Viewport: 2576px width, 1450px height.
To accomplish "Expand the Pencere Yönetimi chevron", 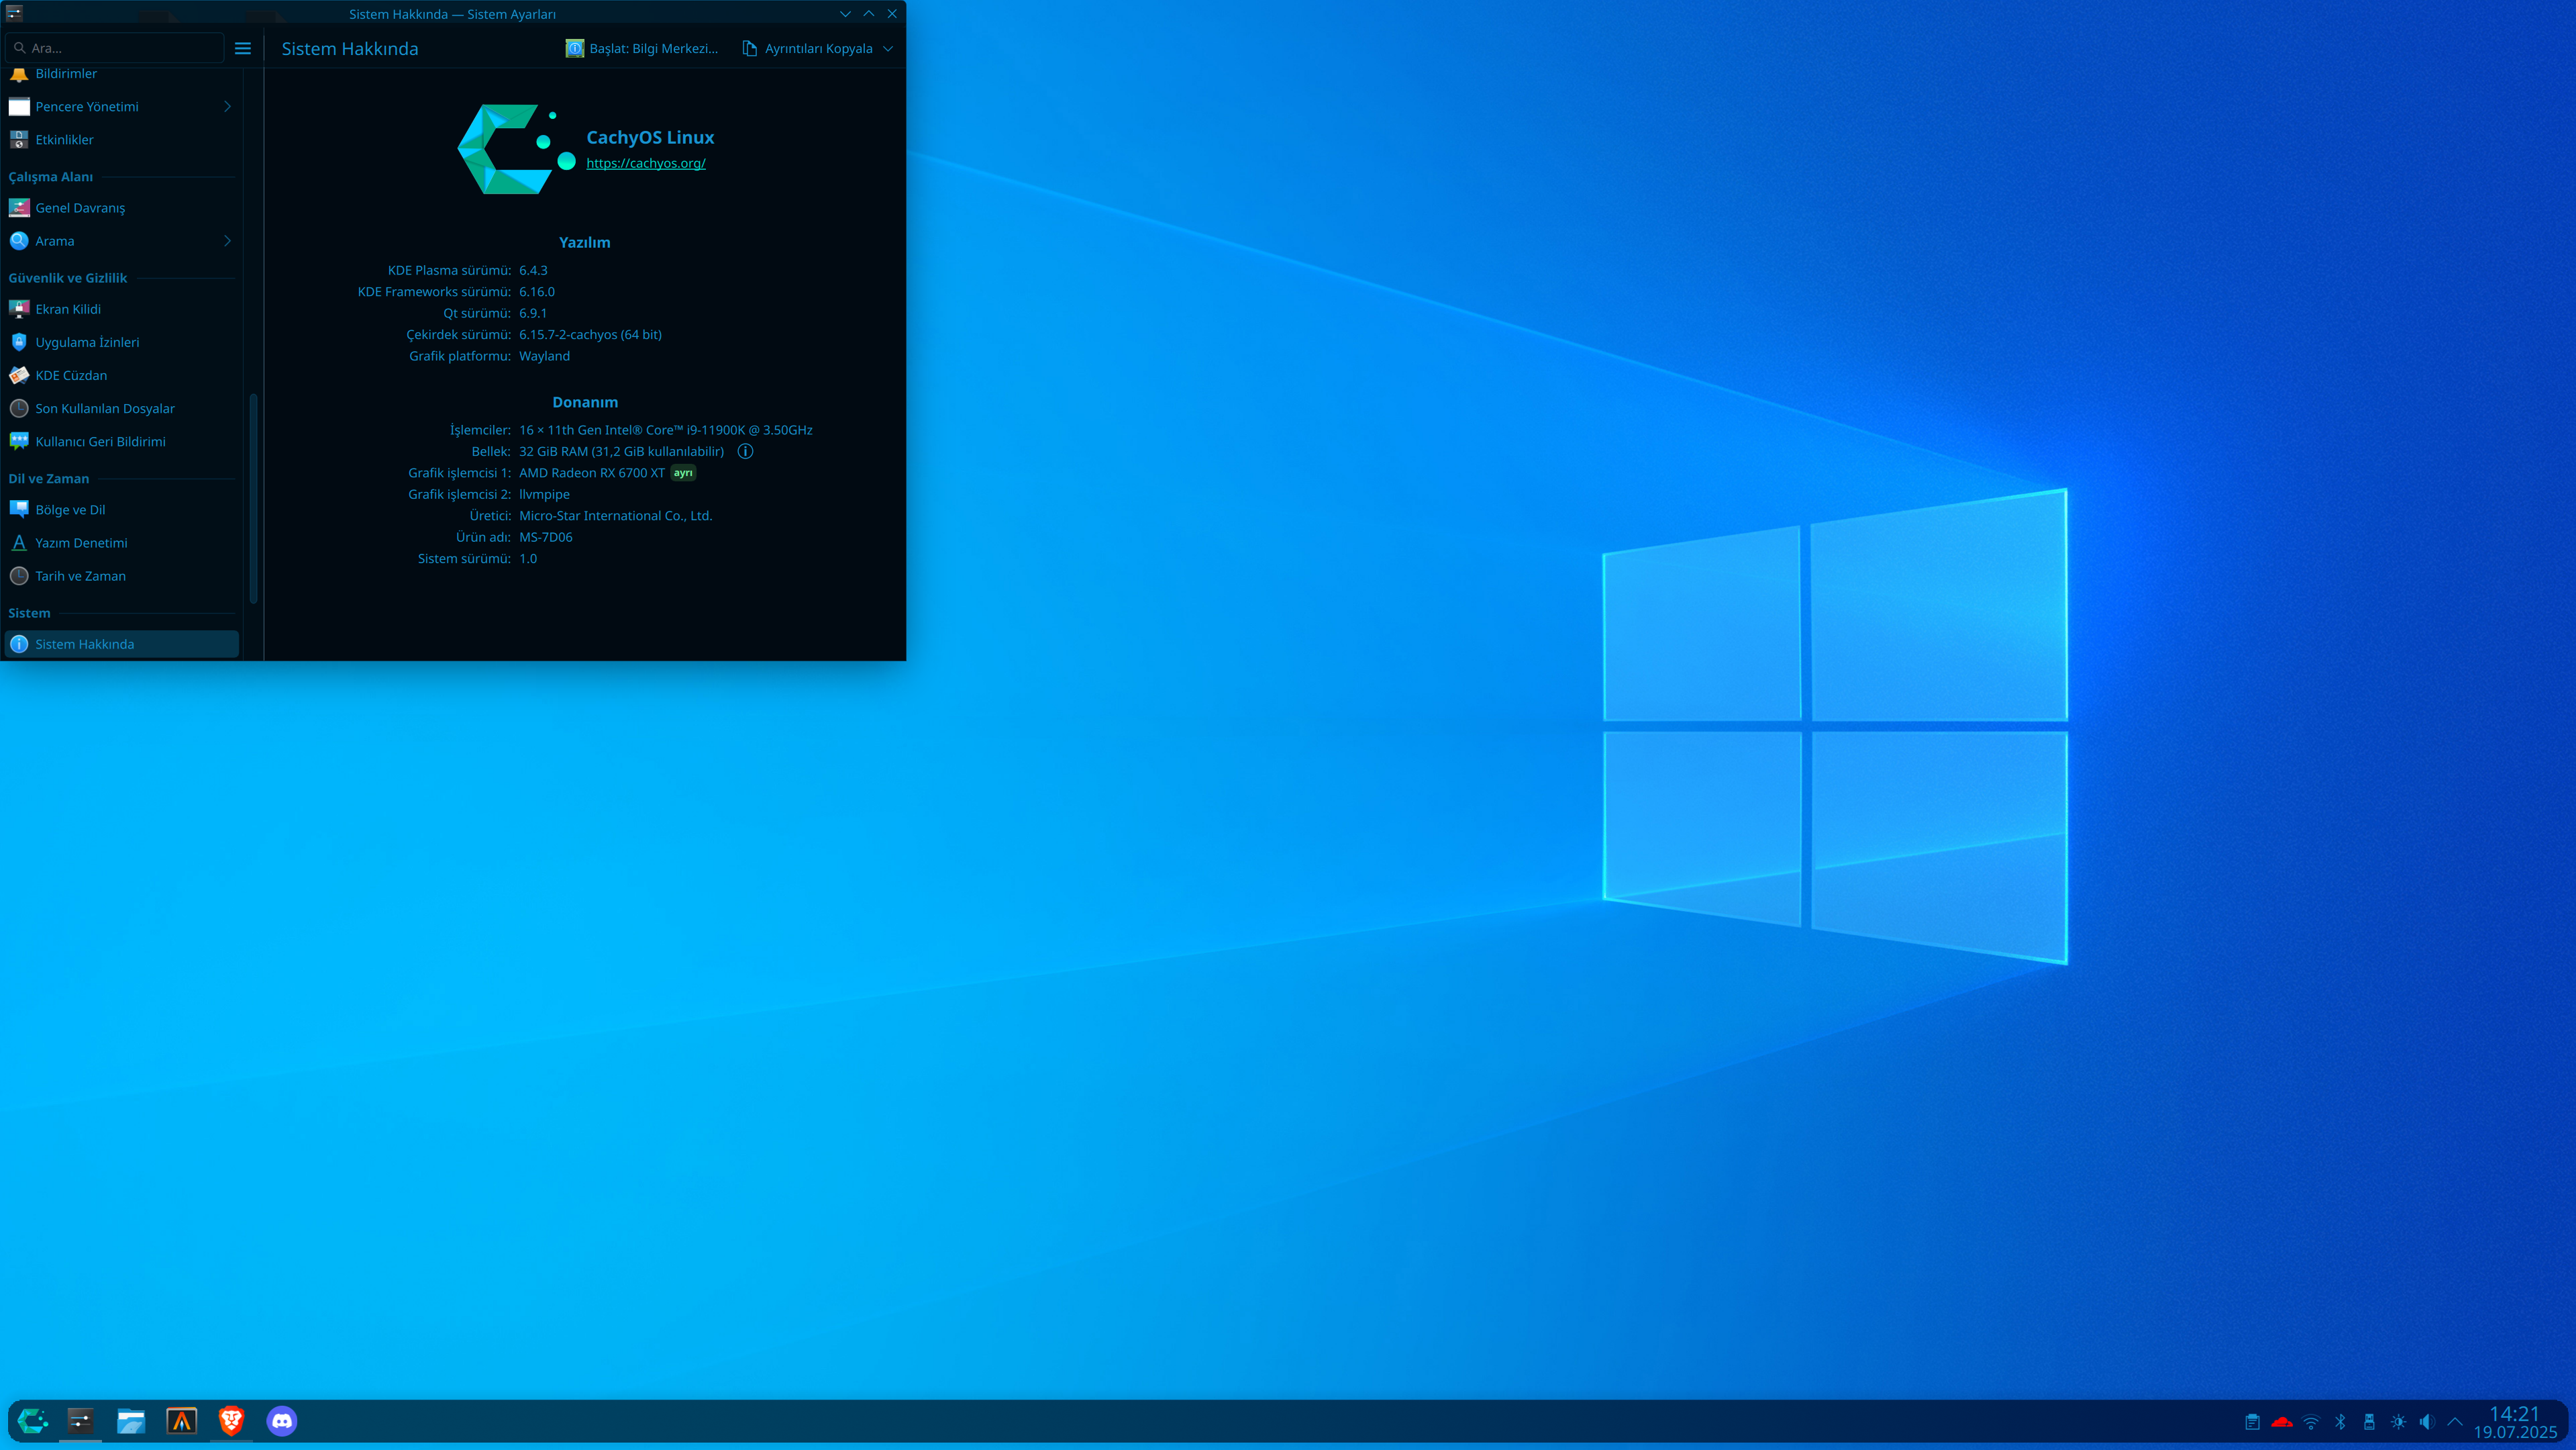I will 227,107.
